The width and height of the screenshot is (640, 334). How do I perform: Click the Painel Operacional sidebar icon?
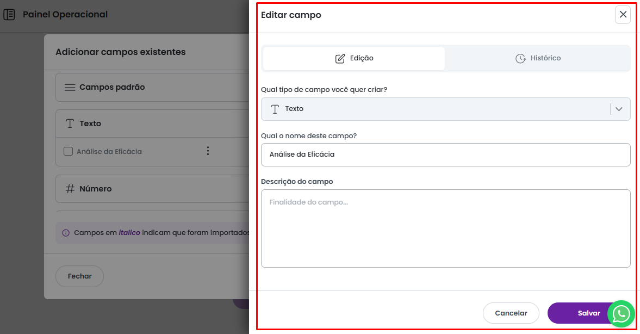coord(9,15)
